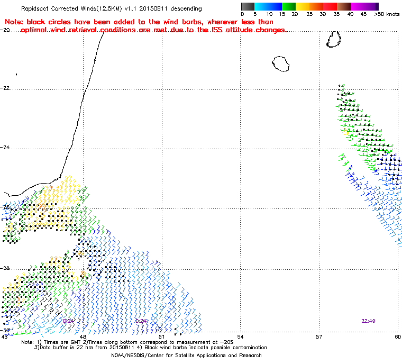The height and width of the screenshot is (364, 402).
Task: Click the '>50 knots' legend label
Action: [387, 14]
